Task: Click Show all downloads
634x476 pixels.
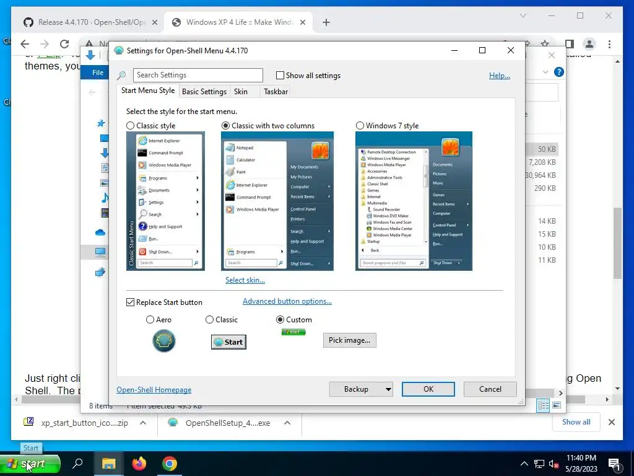Action: 576,422
